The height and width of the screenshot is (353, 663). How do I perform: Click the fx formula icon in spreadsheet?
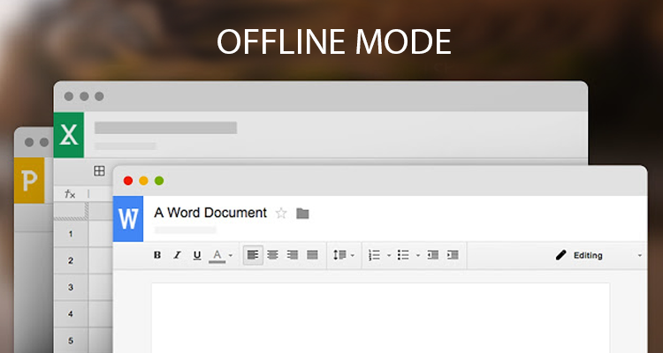point(70,194)
